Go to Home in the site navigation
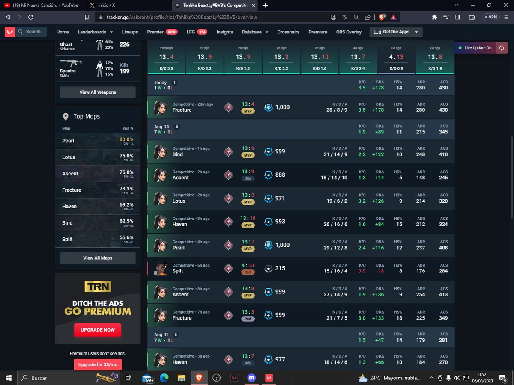 click(x=63, y=32)
